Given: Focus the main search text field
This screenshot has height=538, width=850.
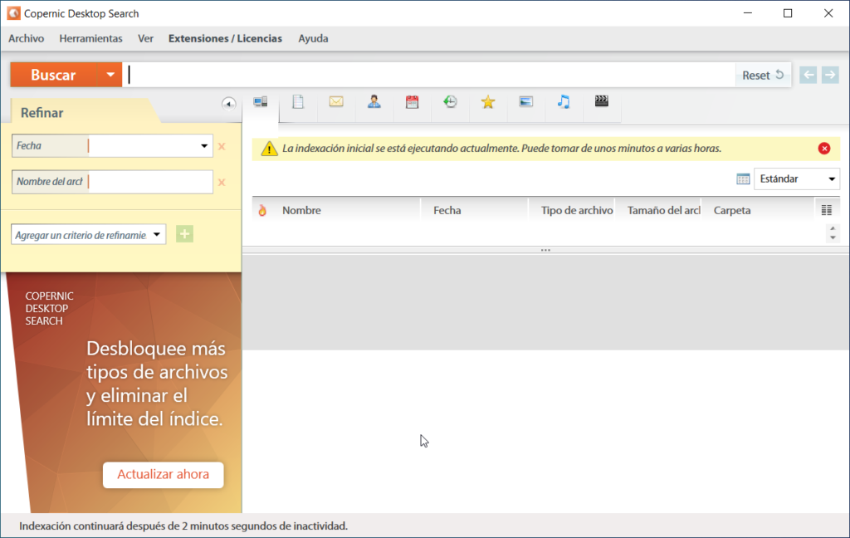Looking at the screenshot, I should pyautogui.click(x=428, y=75).
